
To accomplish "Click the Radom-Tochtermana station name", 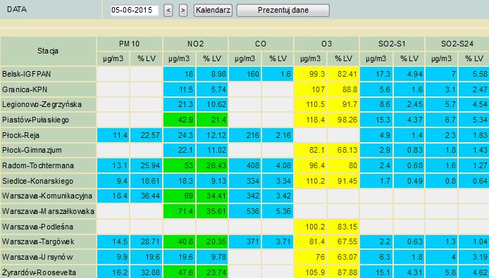I will click(x=38, y=165).
